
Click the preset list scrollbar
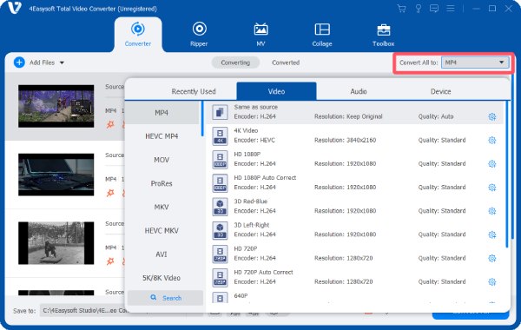point(507,175)
